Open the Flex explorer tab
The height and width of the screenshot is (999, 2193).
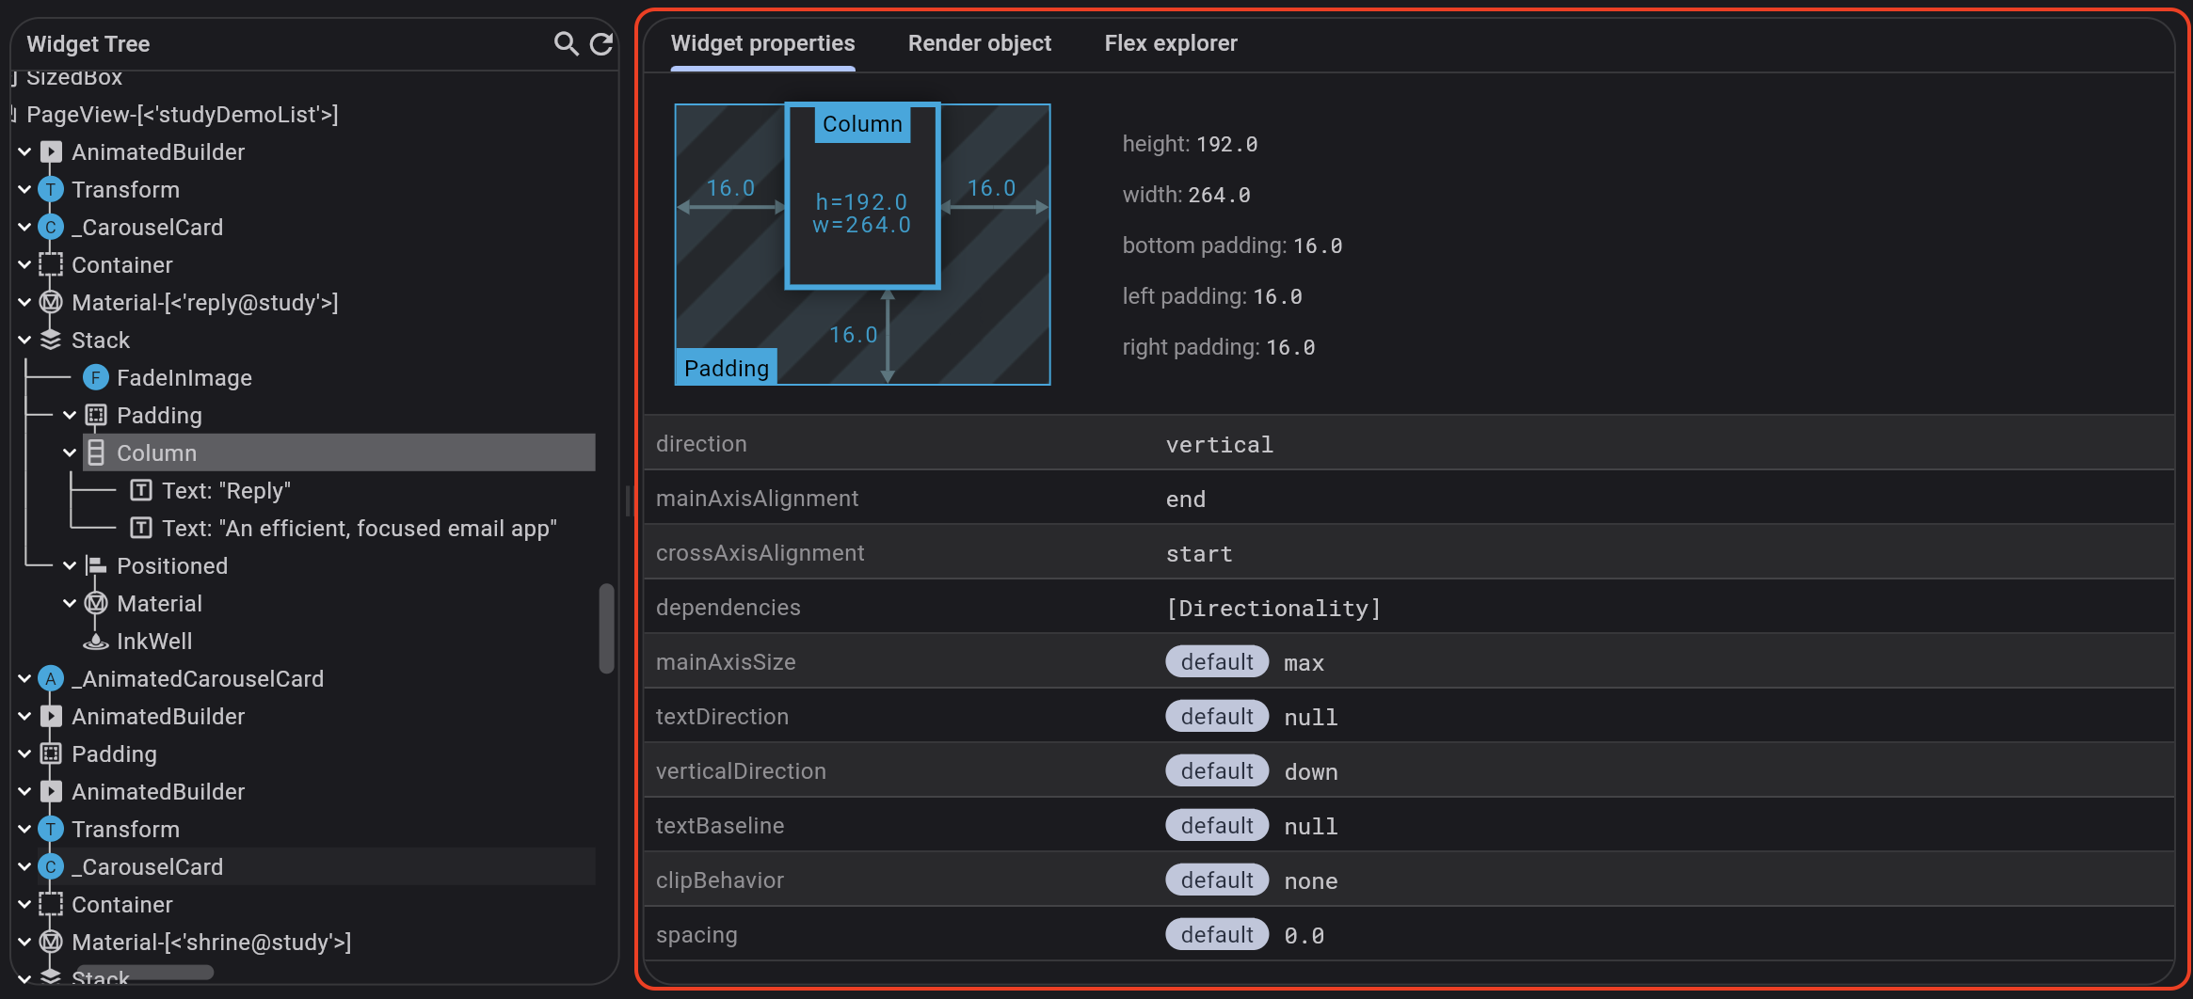tap(1170, 43)
